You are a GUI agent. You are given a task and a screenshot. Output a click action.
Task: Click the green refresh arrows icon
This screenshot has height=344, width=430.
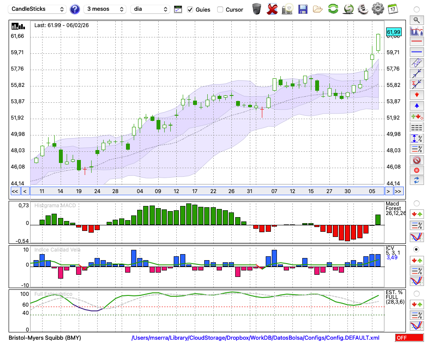click(x=333, y=9)
